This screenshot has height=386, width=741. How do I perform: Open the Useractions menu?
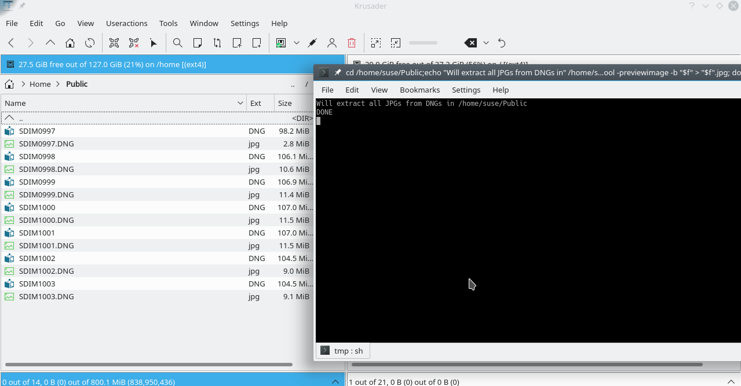tap(127, 23)
